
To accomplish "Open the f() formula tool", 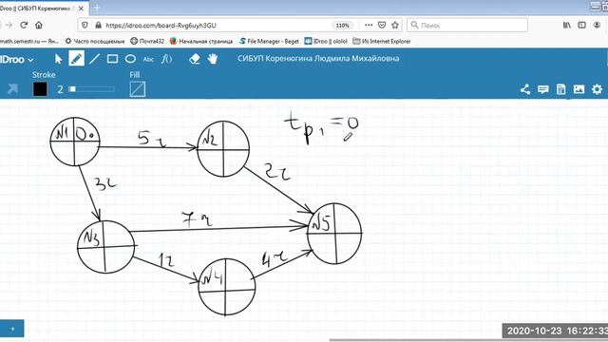I will click(x=167, y=59).
